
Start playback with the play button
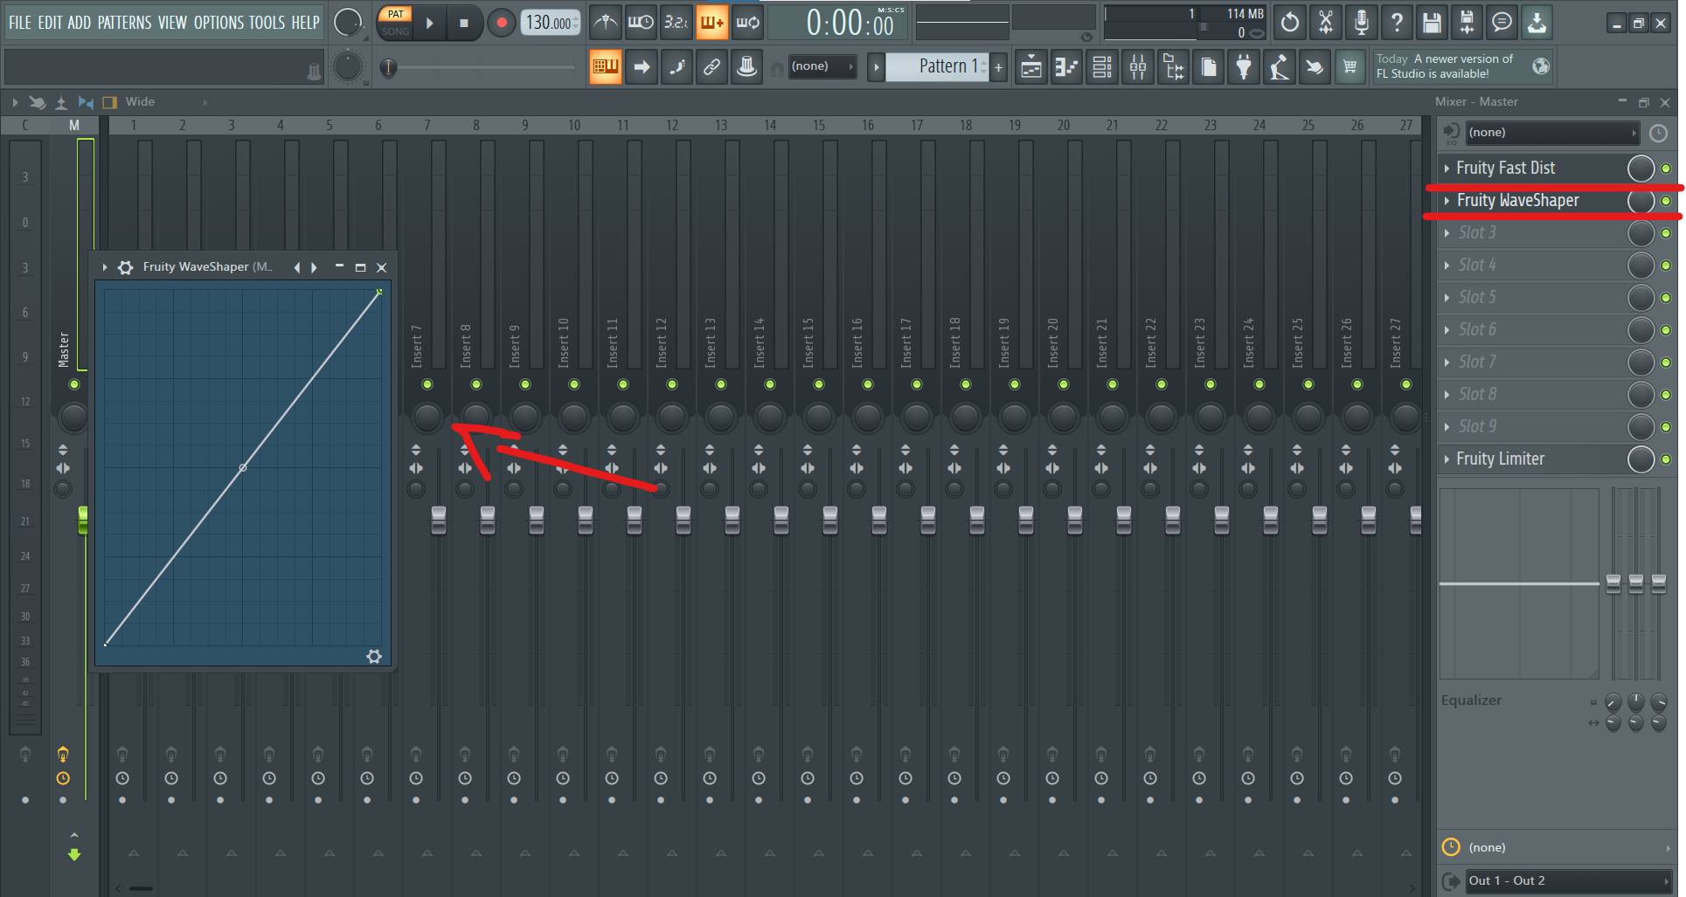click(429, 24)
